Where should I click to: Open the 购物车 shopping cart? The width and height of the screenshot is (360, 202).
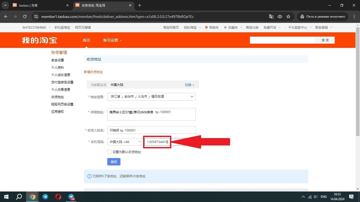pyautogui.click(x=212, y=27)
